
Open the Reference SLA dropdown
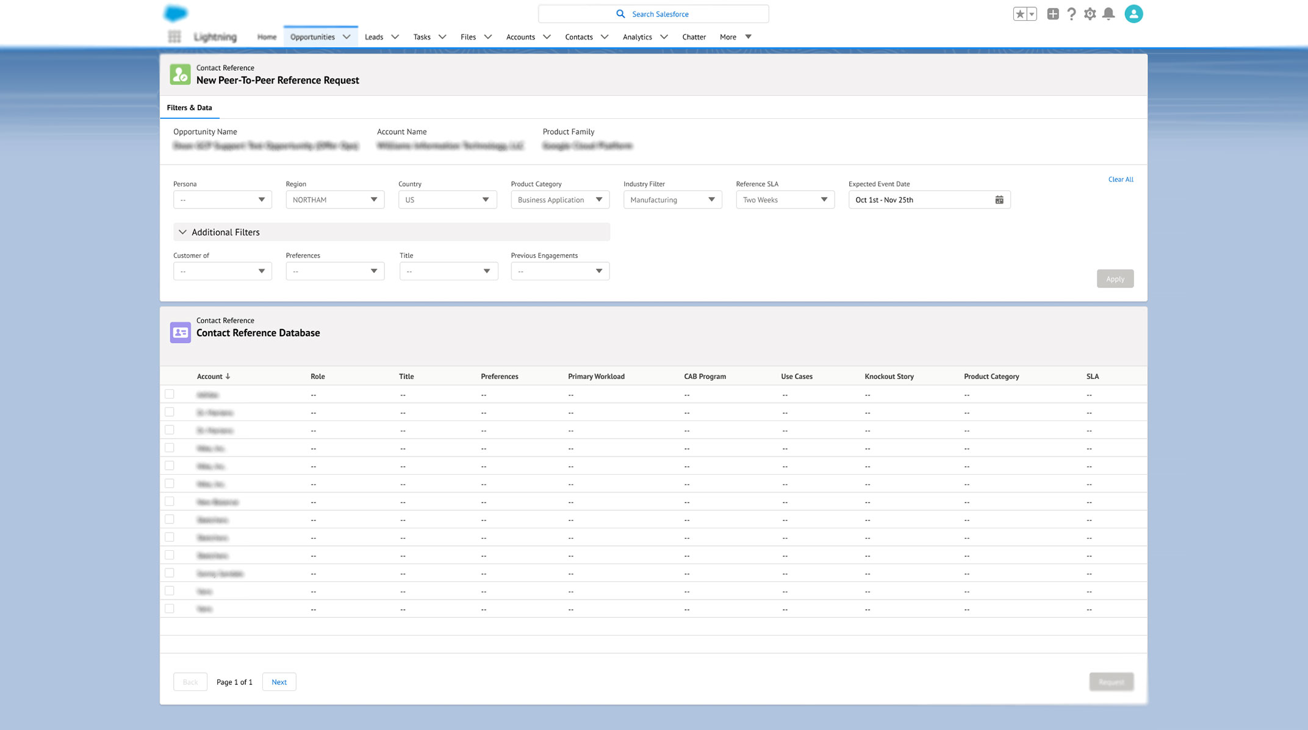(785, 200)
